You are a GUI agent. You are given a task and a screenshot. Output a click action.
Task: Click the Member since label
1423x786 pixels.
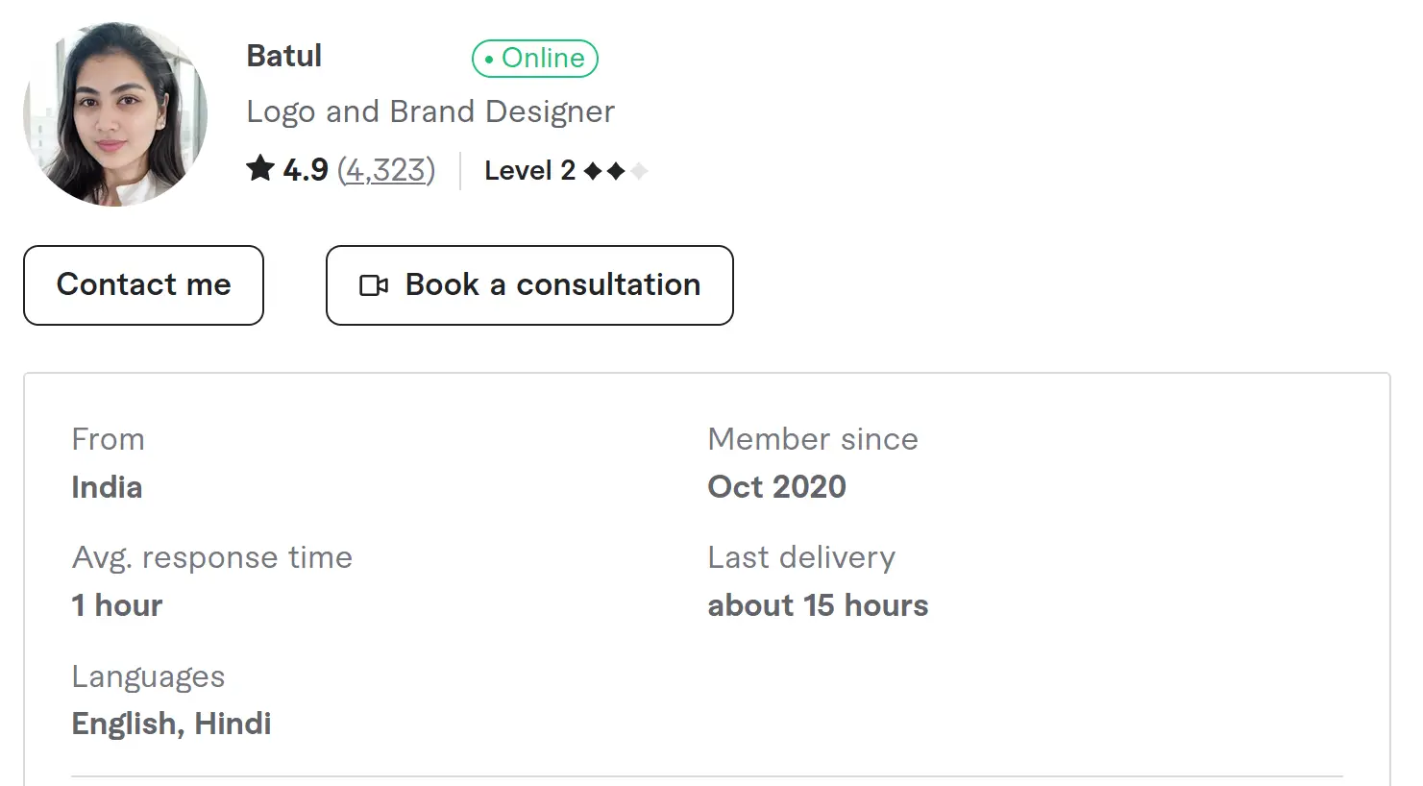[813, 439]
